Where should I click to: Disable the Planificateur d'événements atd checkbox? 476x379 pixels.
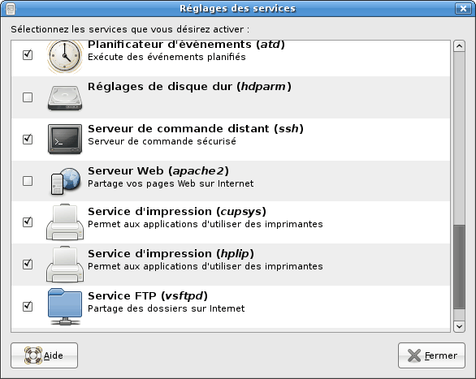[x=28, y=55]
